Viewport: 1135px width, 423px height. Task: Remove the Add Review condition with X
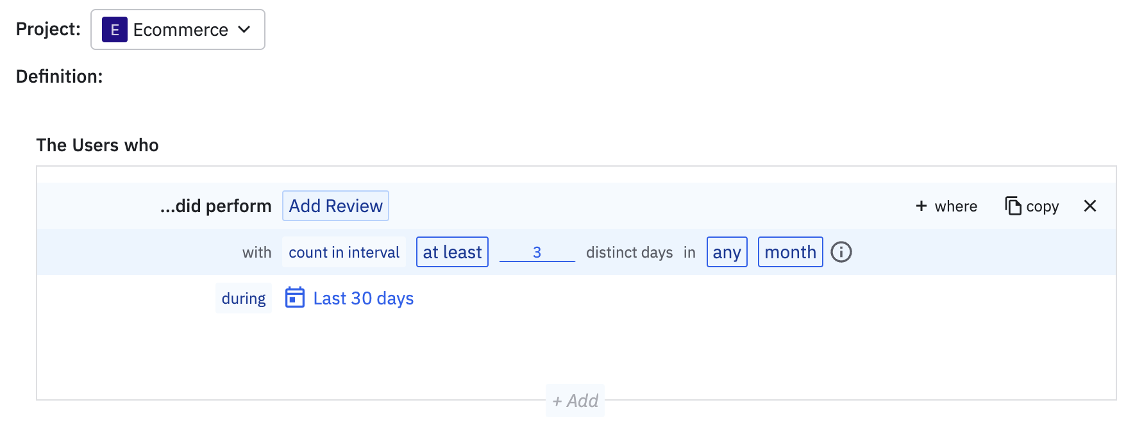point(1089,206)
